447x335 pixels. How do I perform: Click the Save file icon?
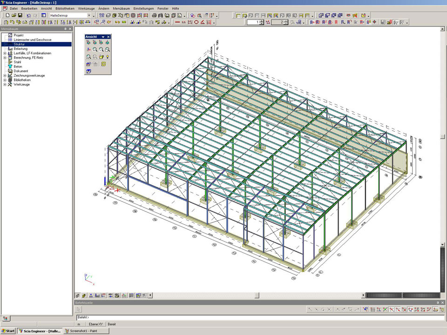(x=20, y=15)
